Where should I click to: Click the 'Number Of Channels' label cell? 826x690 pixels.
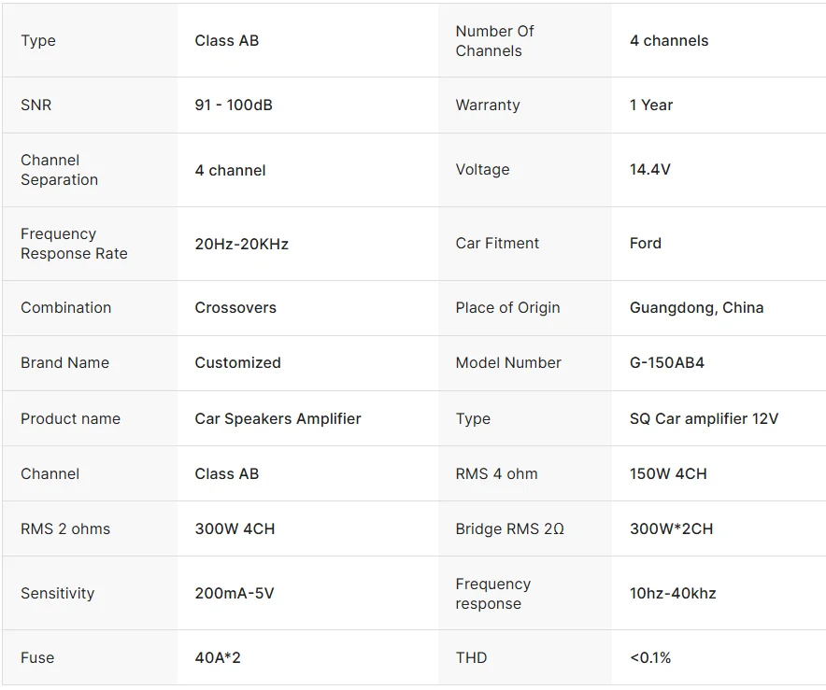494,41
